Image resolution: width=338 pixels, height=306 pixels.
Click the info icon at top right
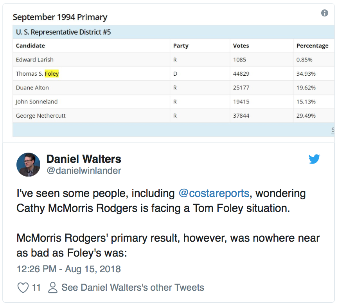pyautogui.click(x=324, y=13)
